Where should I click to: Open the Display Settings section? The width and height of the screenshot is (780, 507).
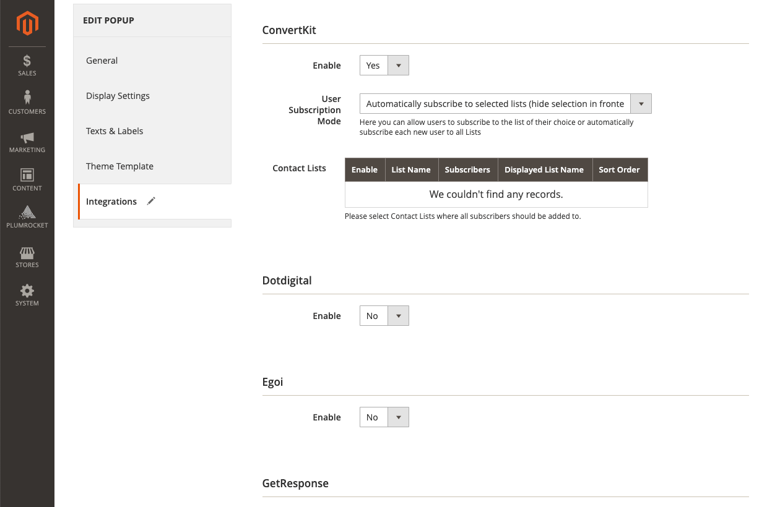click(118, 95)
